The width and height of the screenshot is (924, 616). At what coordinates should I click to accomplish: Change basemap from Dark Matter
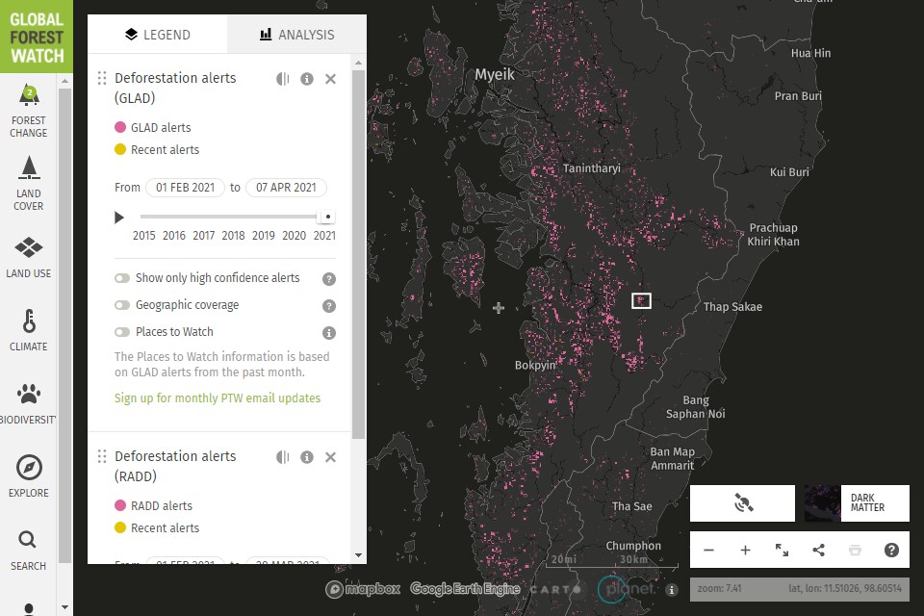coord(857,502)
